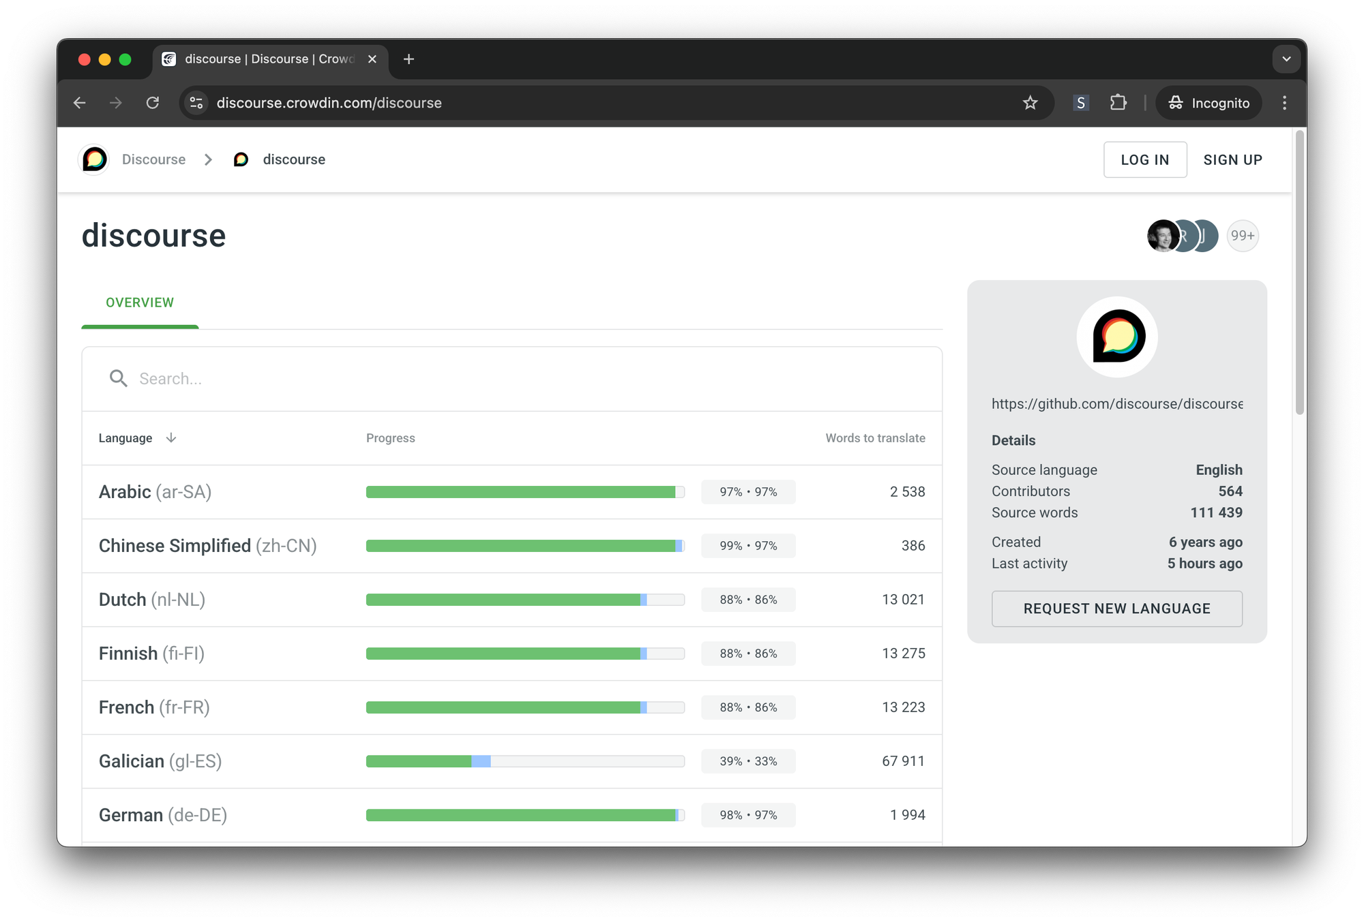Expand the tab search dropdown chevron

click(x=1286, y=59)
